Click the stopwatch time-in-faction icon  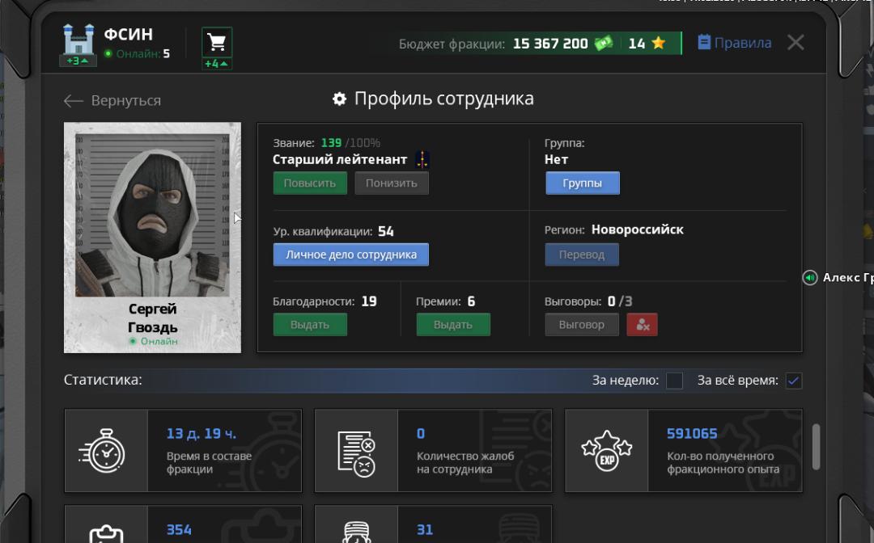(106, 451)
